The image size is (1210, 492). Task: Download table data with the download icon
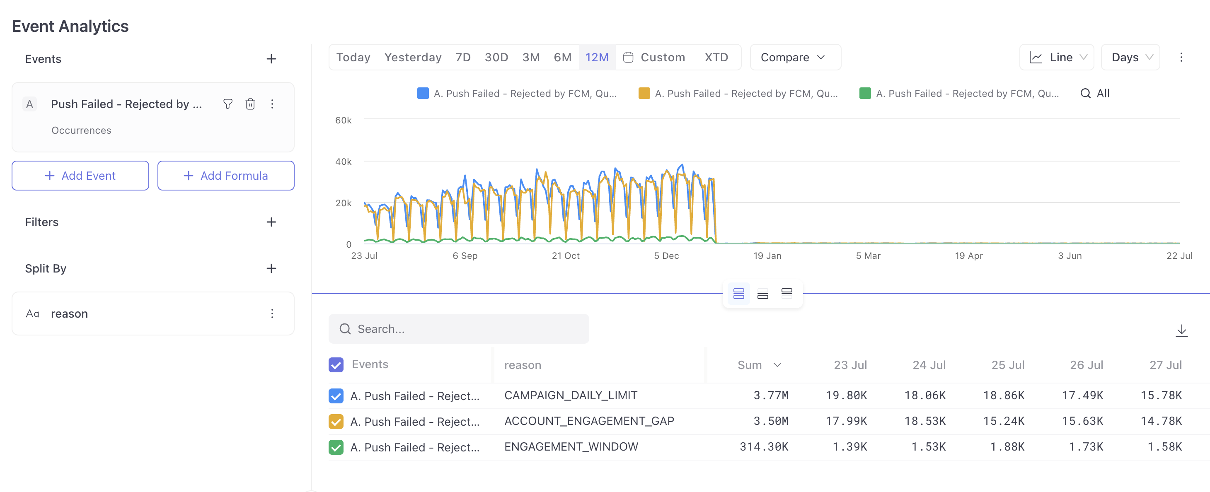(1181, 330)
